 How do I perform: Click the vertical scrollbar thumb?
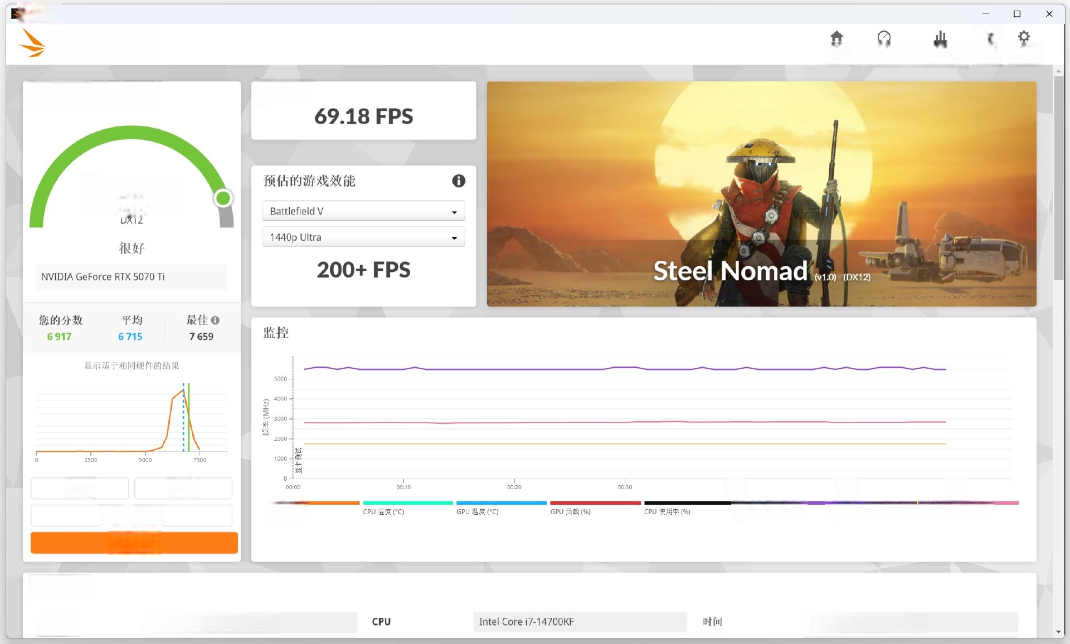click(1058, 178)
